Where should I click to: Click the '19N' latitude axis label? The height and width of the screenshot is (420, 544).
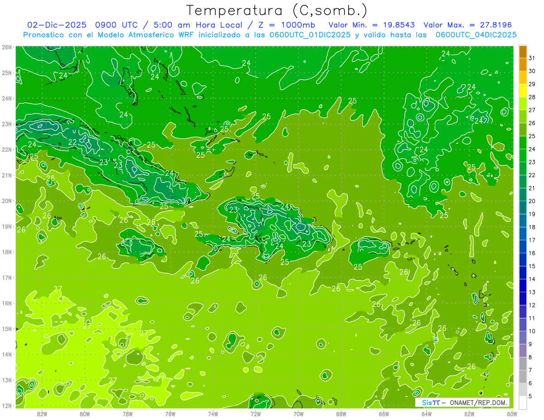[x=6, y=227]
